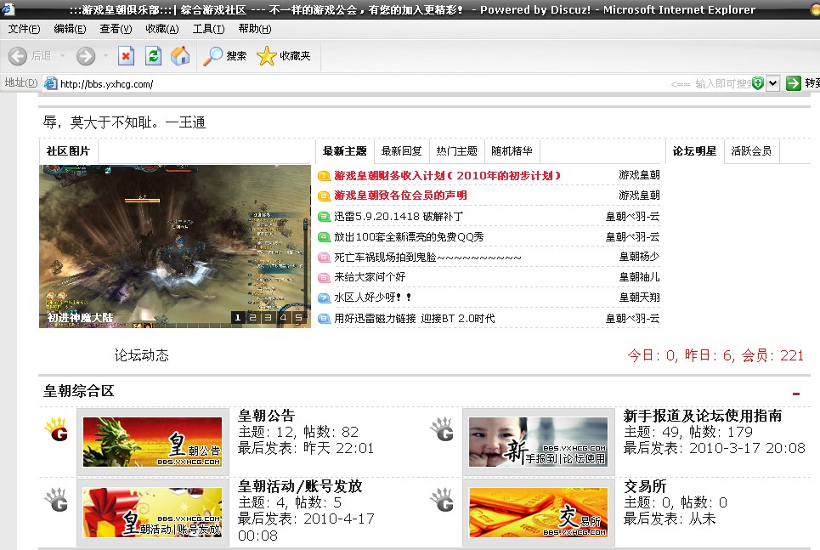Viewport: 820px width, 550px height.
Task: Click the 皇朝活动/账号发放 forum status icon
Action: (56, 500)
